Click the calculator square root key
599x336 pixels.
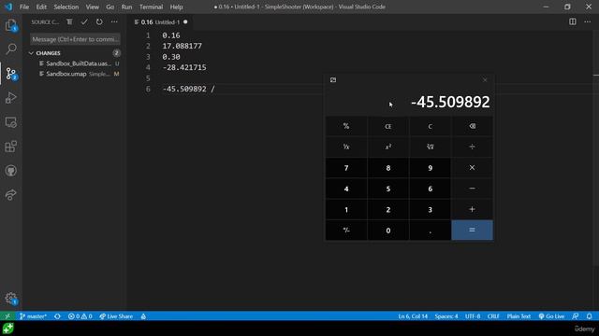(x=431, y=147)
